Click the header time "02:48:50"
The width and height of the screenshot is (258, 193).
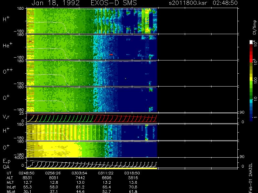click(225, 3)
